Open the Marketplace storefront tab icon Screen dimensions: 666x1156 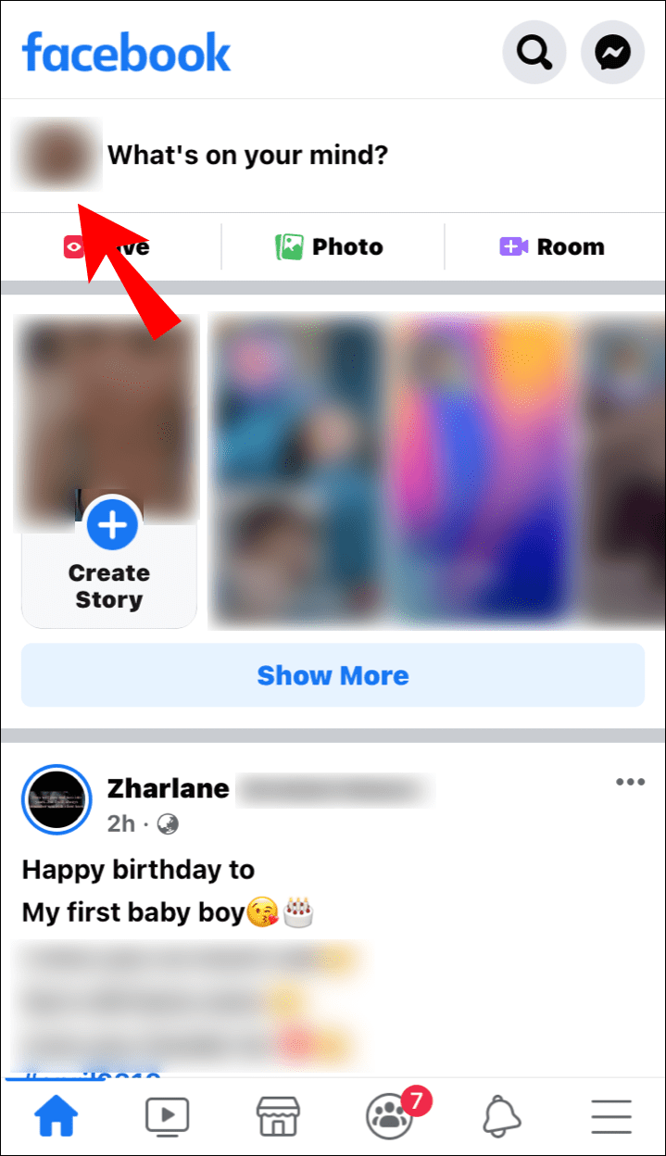click(x=278, y=1115)
